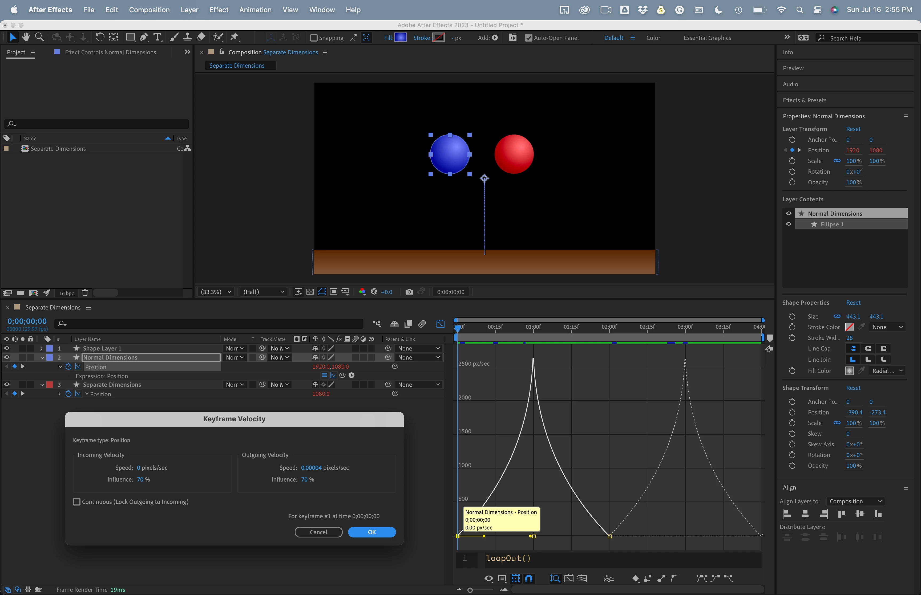Select the Eraser tool
This screenshot has height=595, width=921.
[201, 37]
